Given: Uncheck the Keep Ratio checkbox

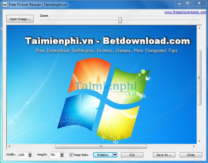Looking at the screenshot, I should (x=71, y=155).
